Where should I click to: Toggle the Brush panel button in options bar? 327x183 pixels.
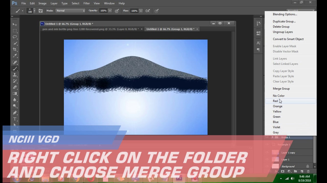[x=40, y=11]
